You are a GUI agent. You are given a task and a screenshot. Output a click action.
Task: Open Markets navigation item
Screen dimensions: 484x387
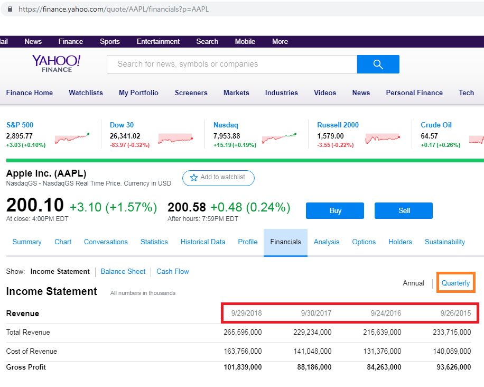point(236,93)
